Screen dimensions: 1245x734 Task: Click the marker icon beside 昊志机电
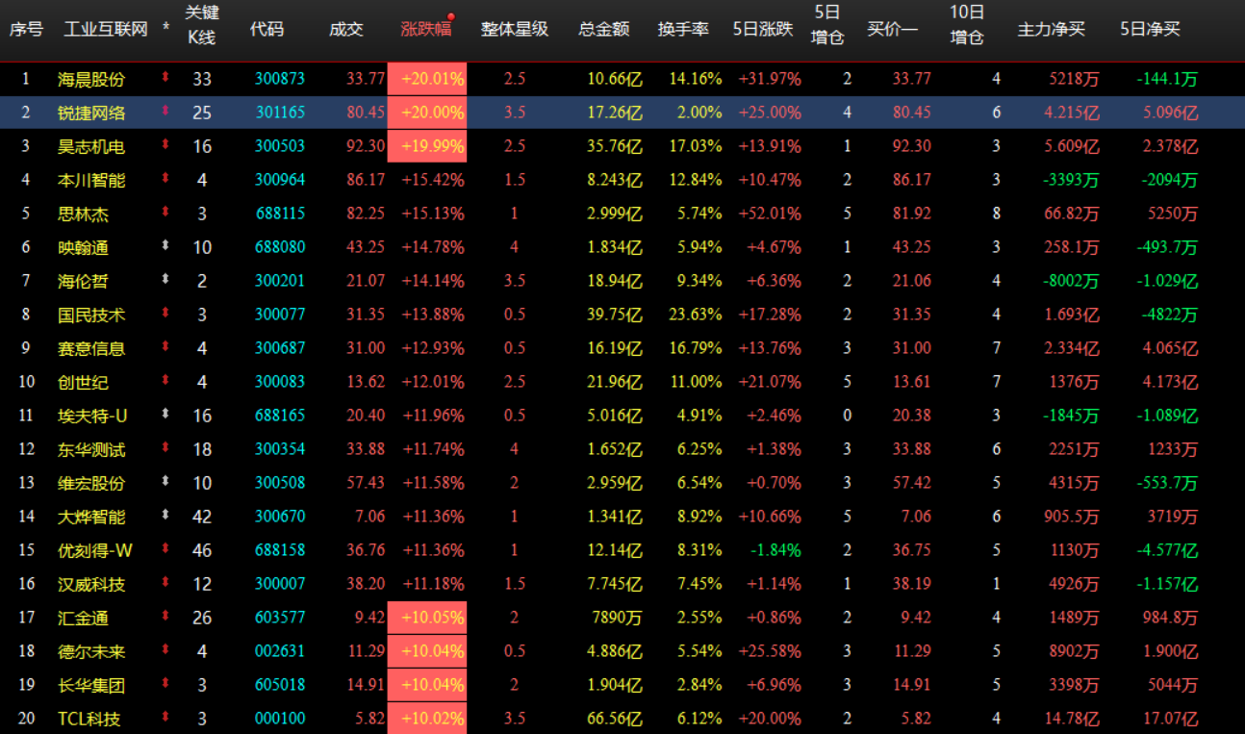coord(165,145)
